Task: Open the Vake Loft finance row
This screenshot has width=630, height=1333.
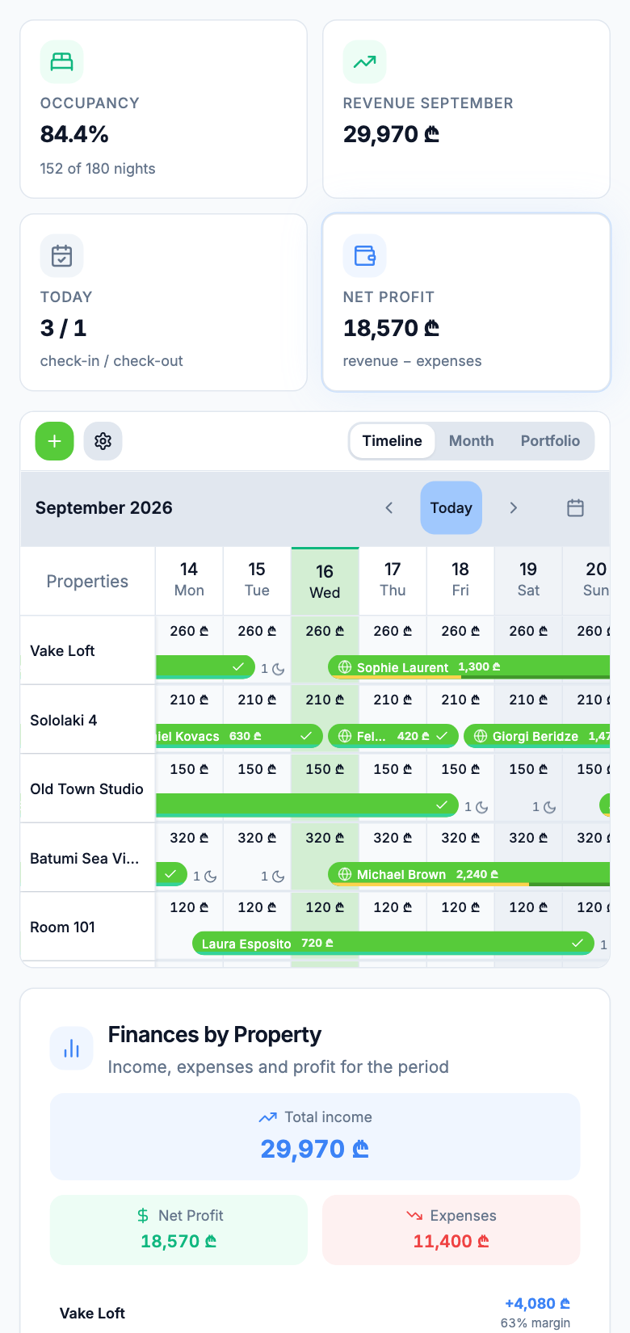Action: coord(315,1313)
